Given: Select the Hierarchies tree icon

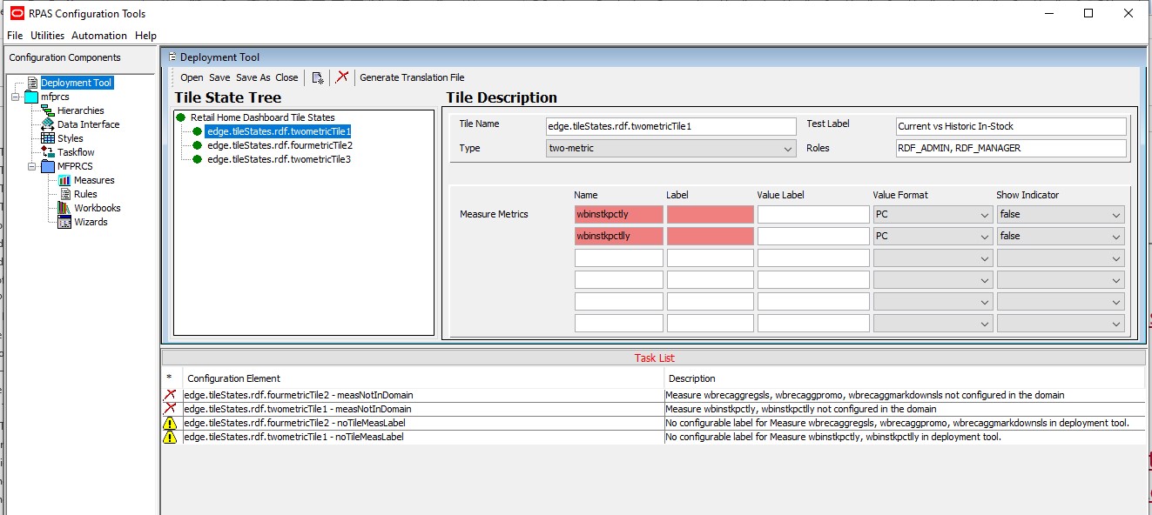Looking at the screenshot, I should [48, 110].
